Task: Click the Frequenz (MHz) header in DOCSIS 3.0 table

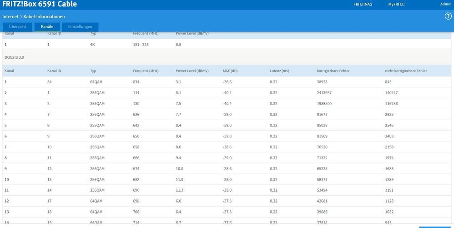Action: (x=146, y=71)
